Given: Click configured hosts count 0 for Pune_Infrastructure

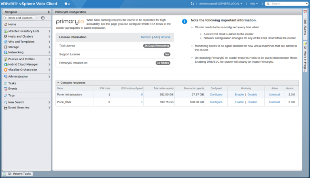Looking at the screenshot, I should pyautogui.click(x=142, y=95).
